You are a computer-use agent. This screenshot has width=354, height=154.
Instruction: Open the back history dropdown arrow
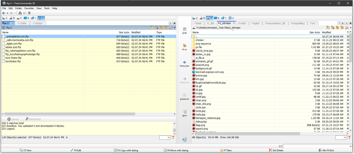click(x=7, y=13)
